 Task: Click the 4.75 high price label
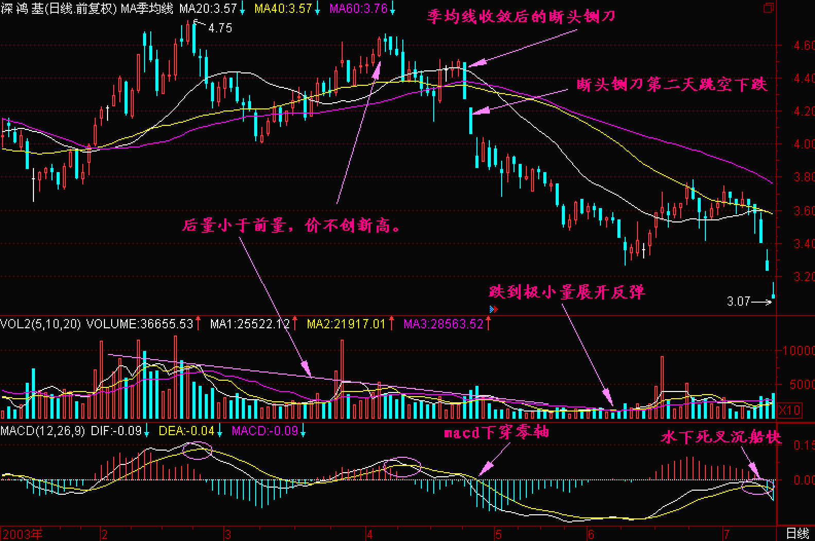click(220, 28)
